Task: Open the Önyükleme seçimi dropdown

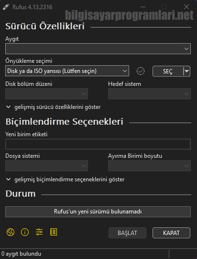Action: pos(67,71)
